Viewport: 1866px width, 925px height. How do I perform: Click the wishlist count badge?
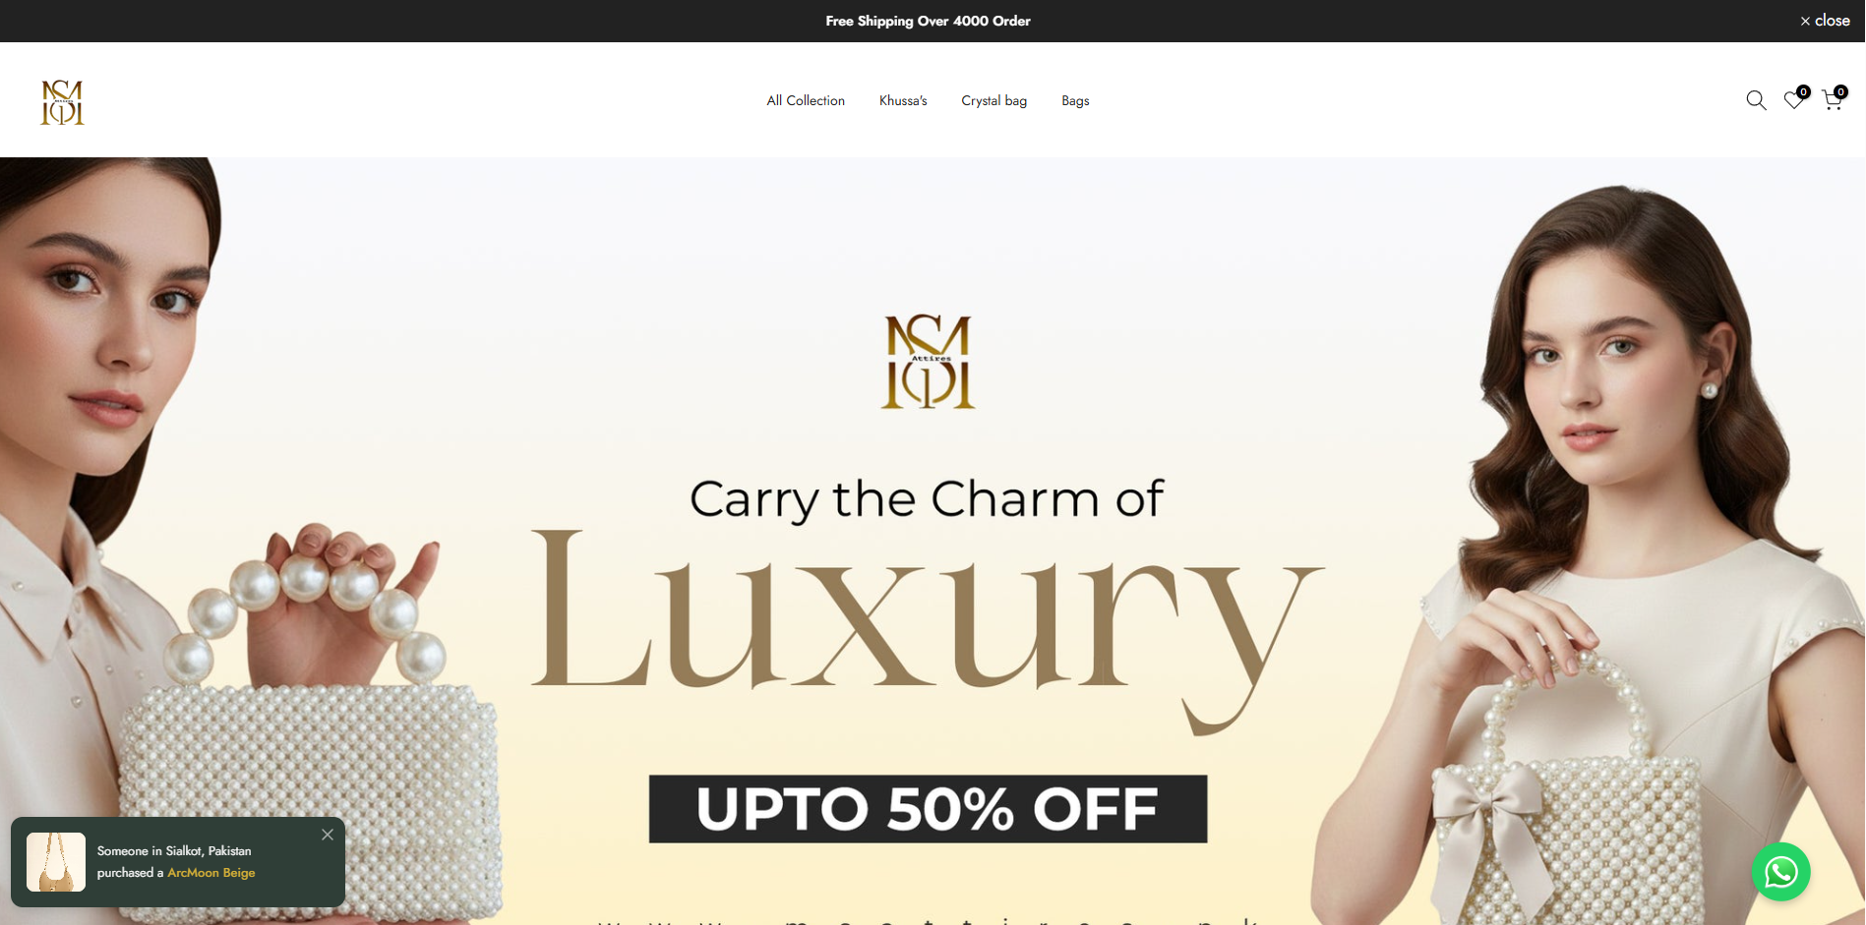coord(1803,91)
